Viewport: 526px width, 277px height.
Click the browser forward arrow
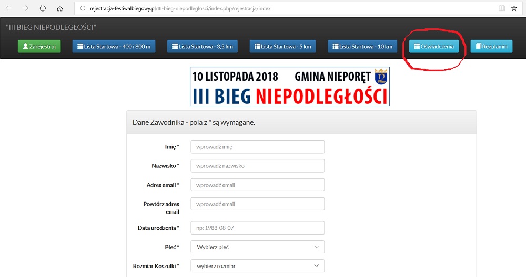pos(25,8)
